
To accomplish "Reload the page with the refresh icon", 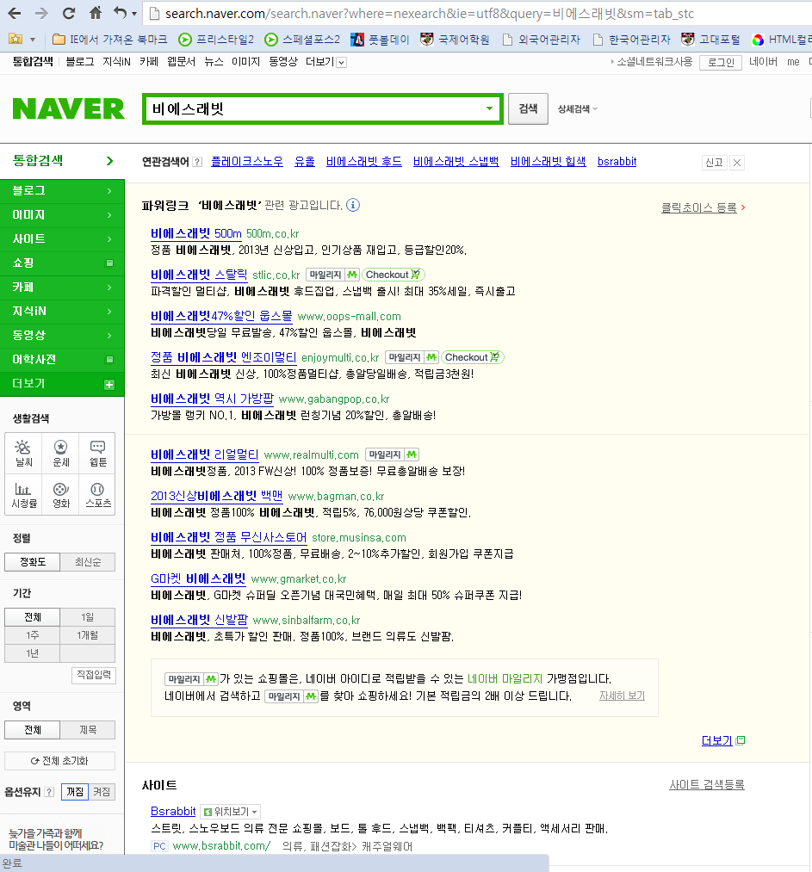I will click(69, 14).
